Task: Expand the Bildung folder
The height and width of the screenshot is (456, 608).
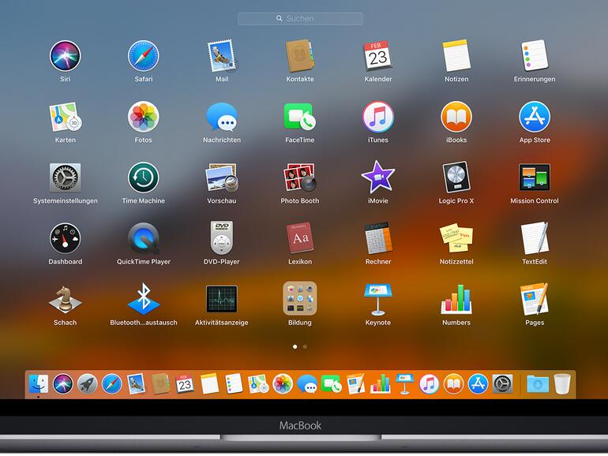Action: click(x=300, y=299)
